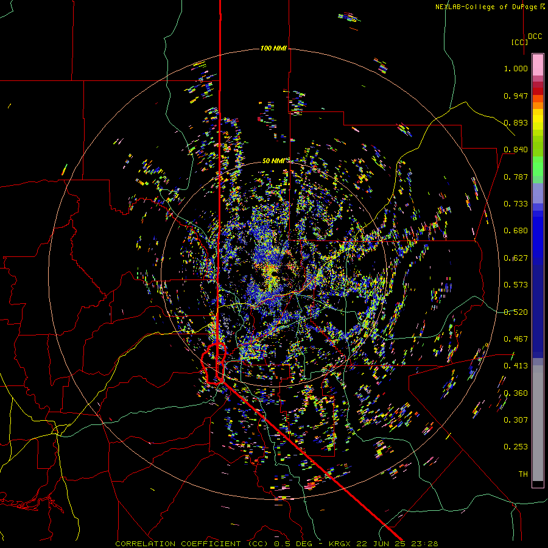Click the TH legend label
Viewport: 548px width, 548px height.
tap(523, 474)
